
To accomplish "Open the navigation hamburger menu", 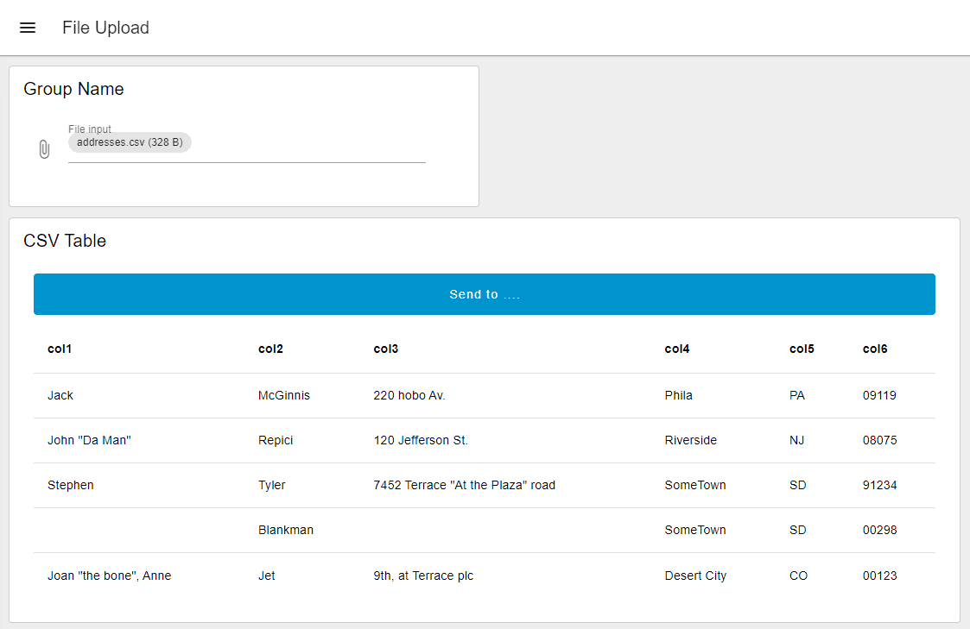I will 28,27.
